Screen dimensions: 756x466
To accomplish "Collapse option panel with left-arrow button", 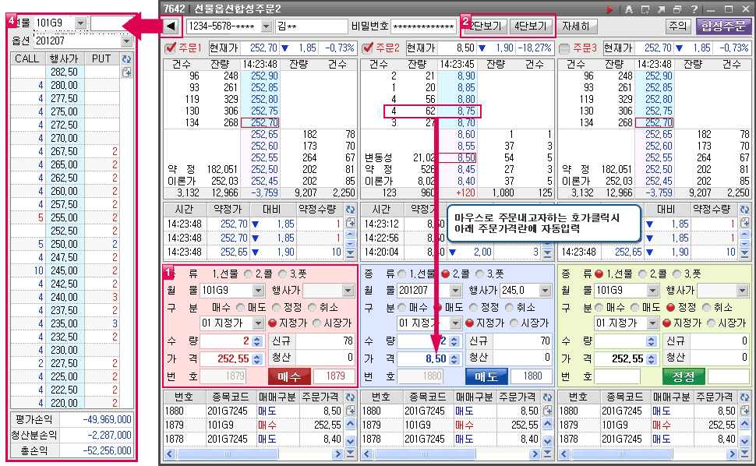I will click(171, 26).
